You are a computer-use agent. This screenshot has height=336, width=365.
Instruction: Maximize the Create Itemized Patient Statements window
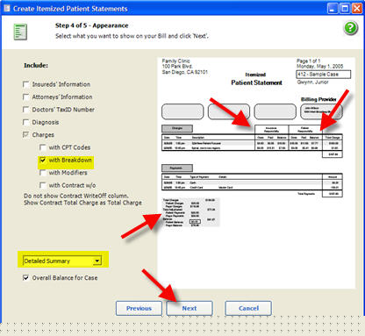(x=345, y=8)
